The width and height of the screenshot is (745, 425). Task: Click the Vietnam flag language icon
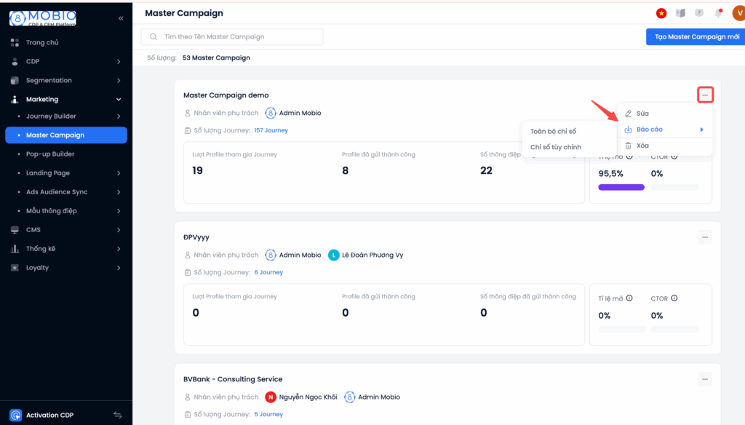tap(661, 13)
